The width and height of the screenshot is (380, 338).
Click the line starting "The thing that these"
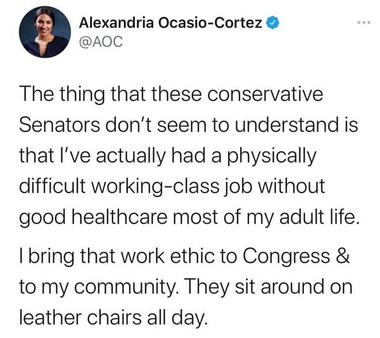point(172,96)
